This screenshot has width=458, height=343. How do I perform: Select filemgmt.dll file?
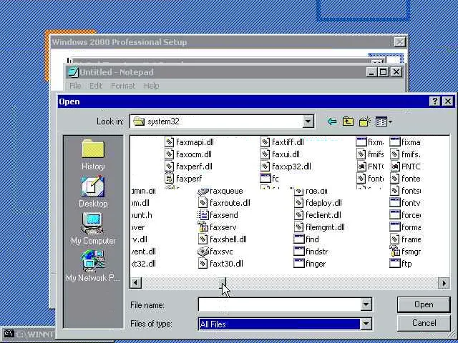[320, 227]
